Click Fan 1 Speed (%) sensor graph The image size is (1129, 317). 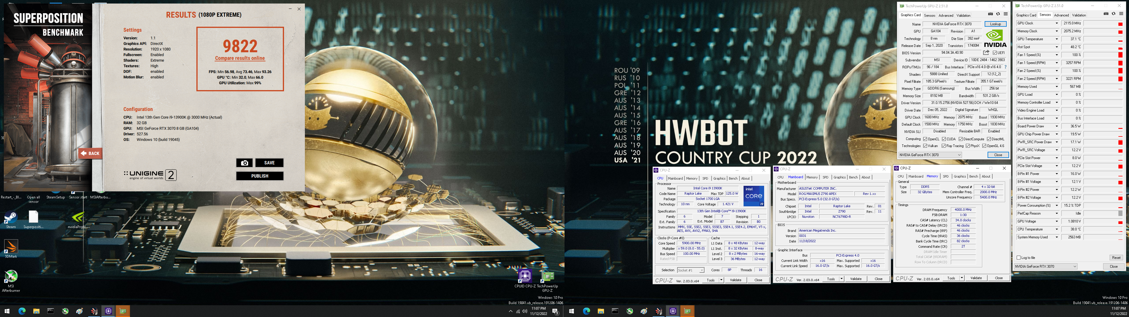click(x=1103, y=55)
